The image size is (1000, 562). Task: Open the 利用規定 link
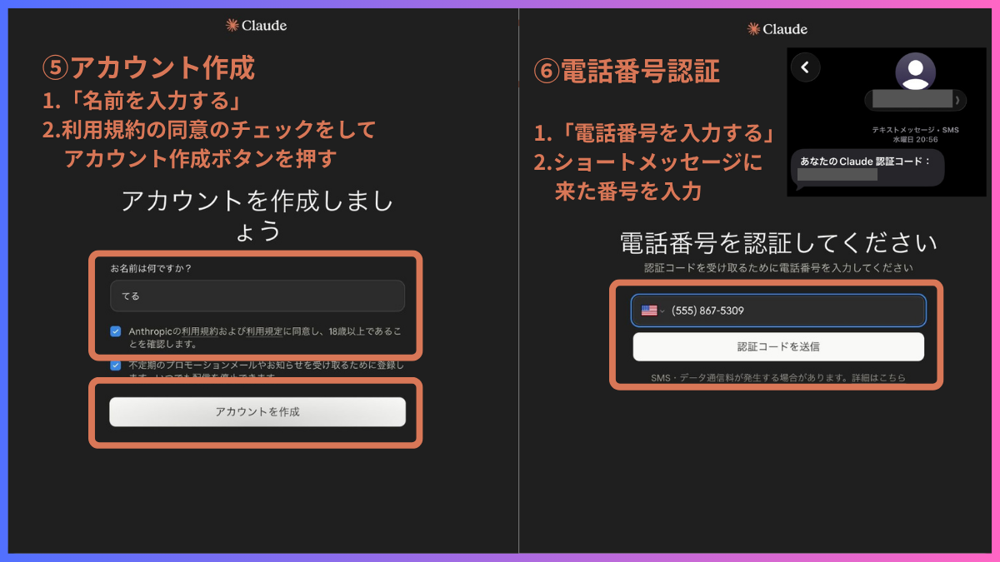coord(264,331)
